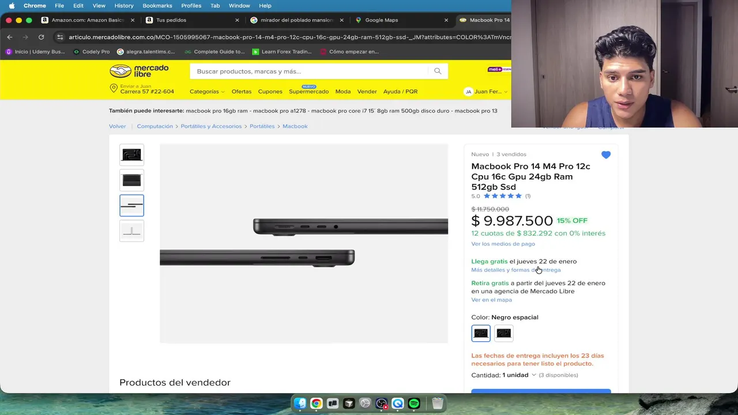
Task: Click the product search input field
Action: tap(309, 71)
